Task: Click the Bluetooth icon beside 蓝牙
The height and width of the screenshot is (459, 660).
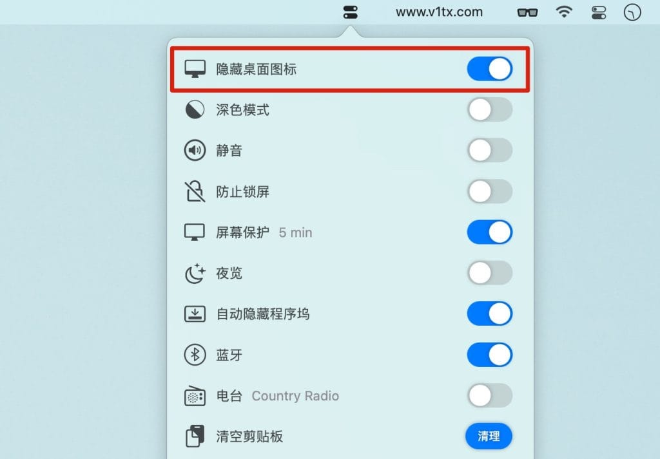Action: [195, 355]
